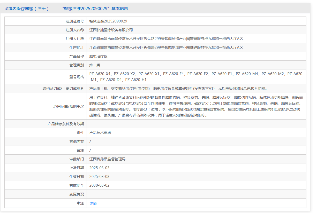Viewport: 317px width, 213px height.
Task: Select the product name 脑电治疗仪
Action: pos(99,56)
